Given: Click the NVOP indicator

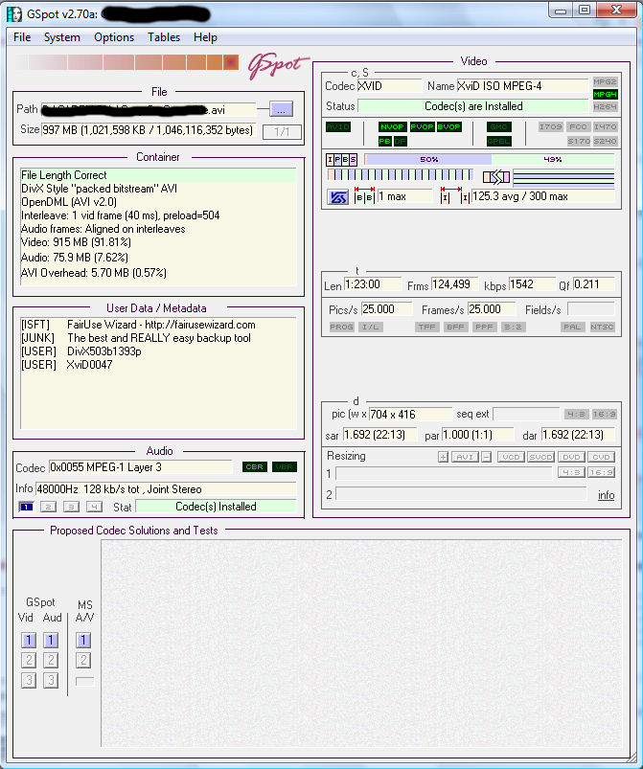Looking at the screenshot, I should (x=392, y=126).
